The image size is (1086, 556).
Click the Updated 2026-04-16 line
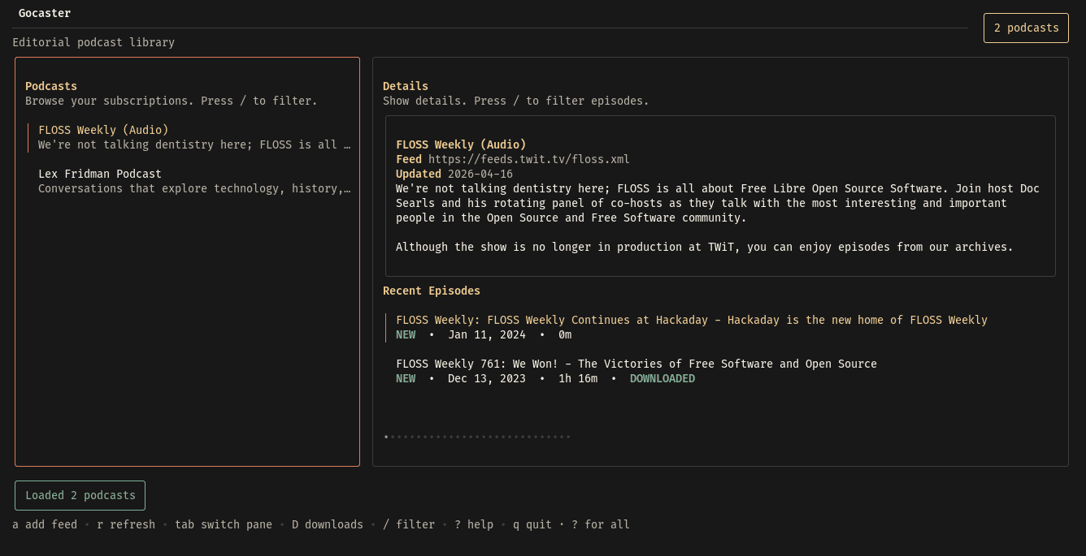pyautogui.click(x=454, y=174)
